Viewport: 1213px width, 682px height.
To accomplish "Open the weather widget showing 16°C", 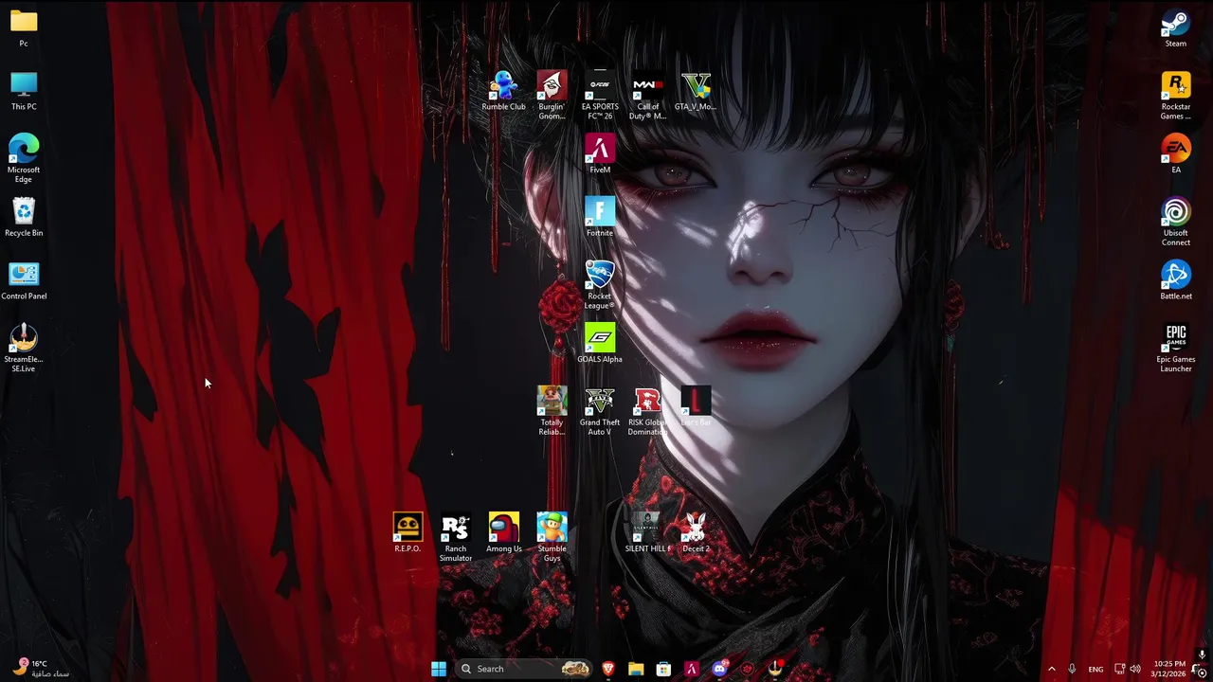I will (x=42, y=668).
